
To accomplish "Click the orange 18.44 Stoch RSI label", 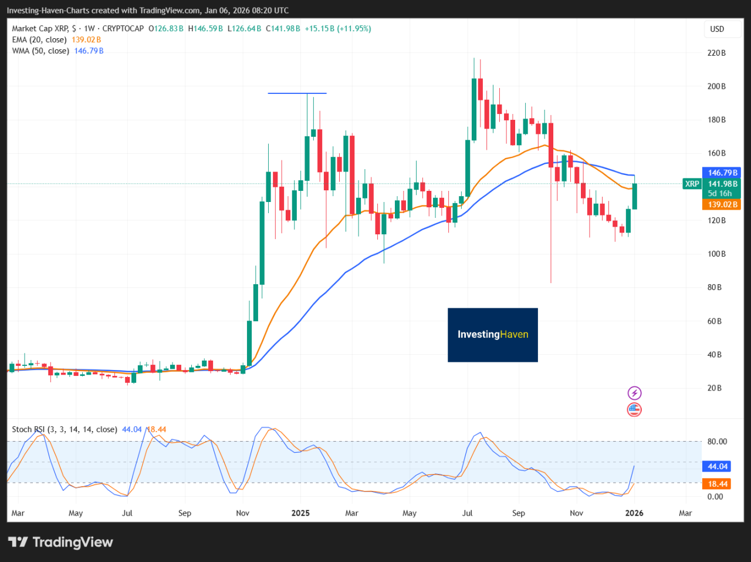I will [717, 484].
